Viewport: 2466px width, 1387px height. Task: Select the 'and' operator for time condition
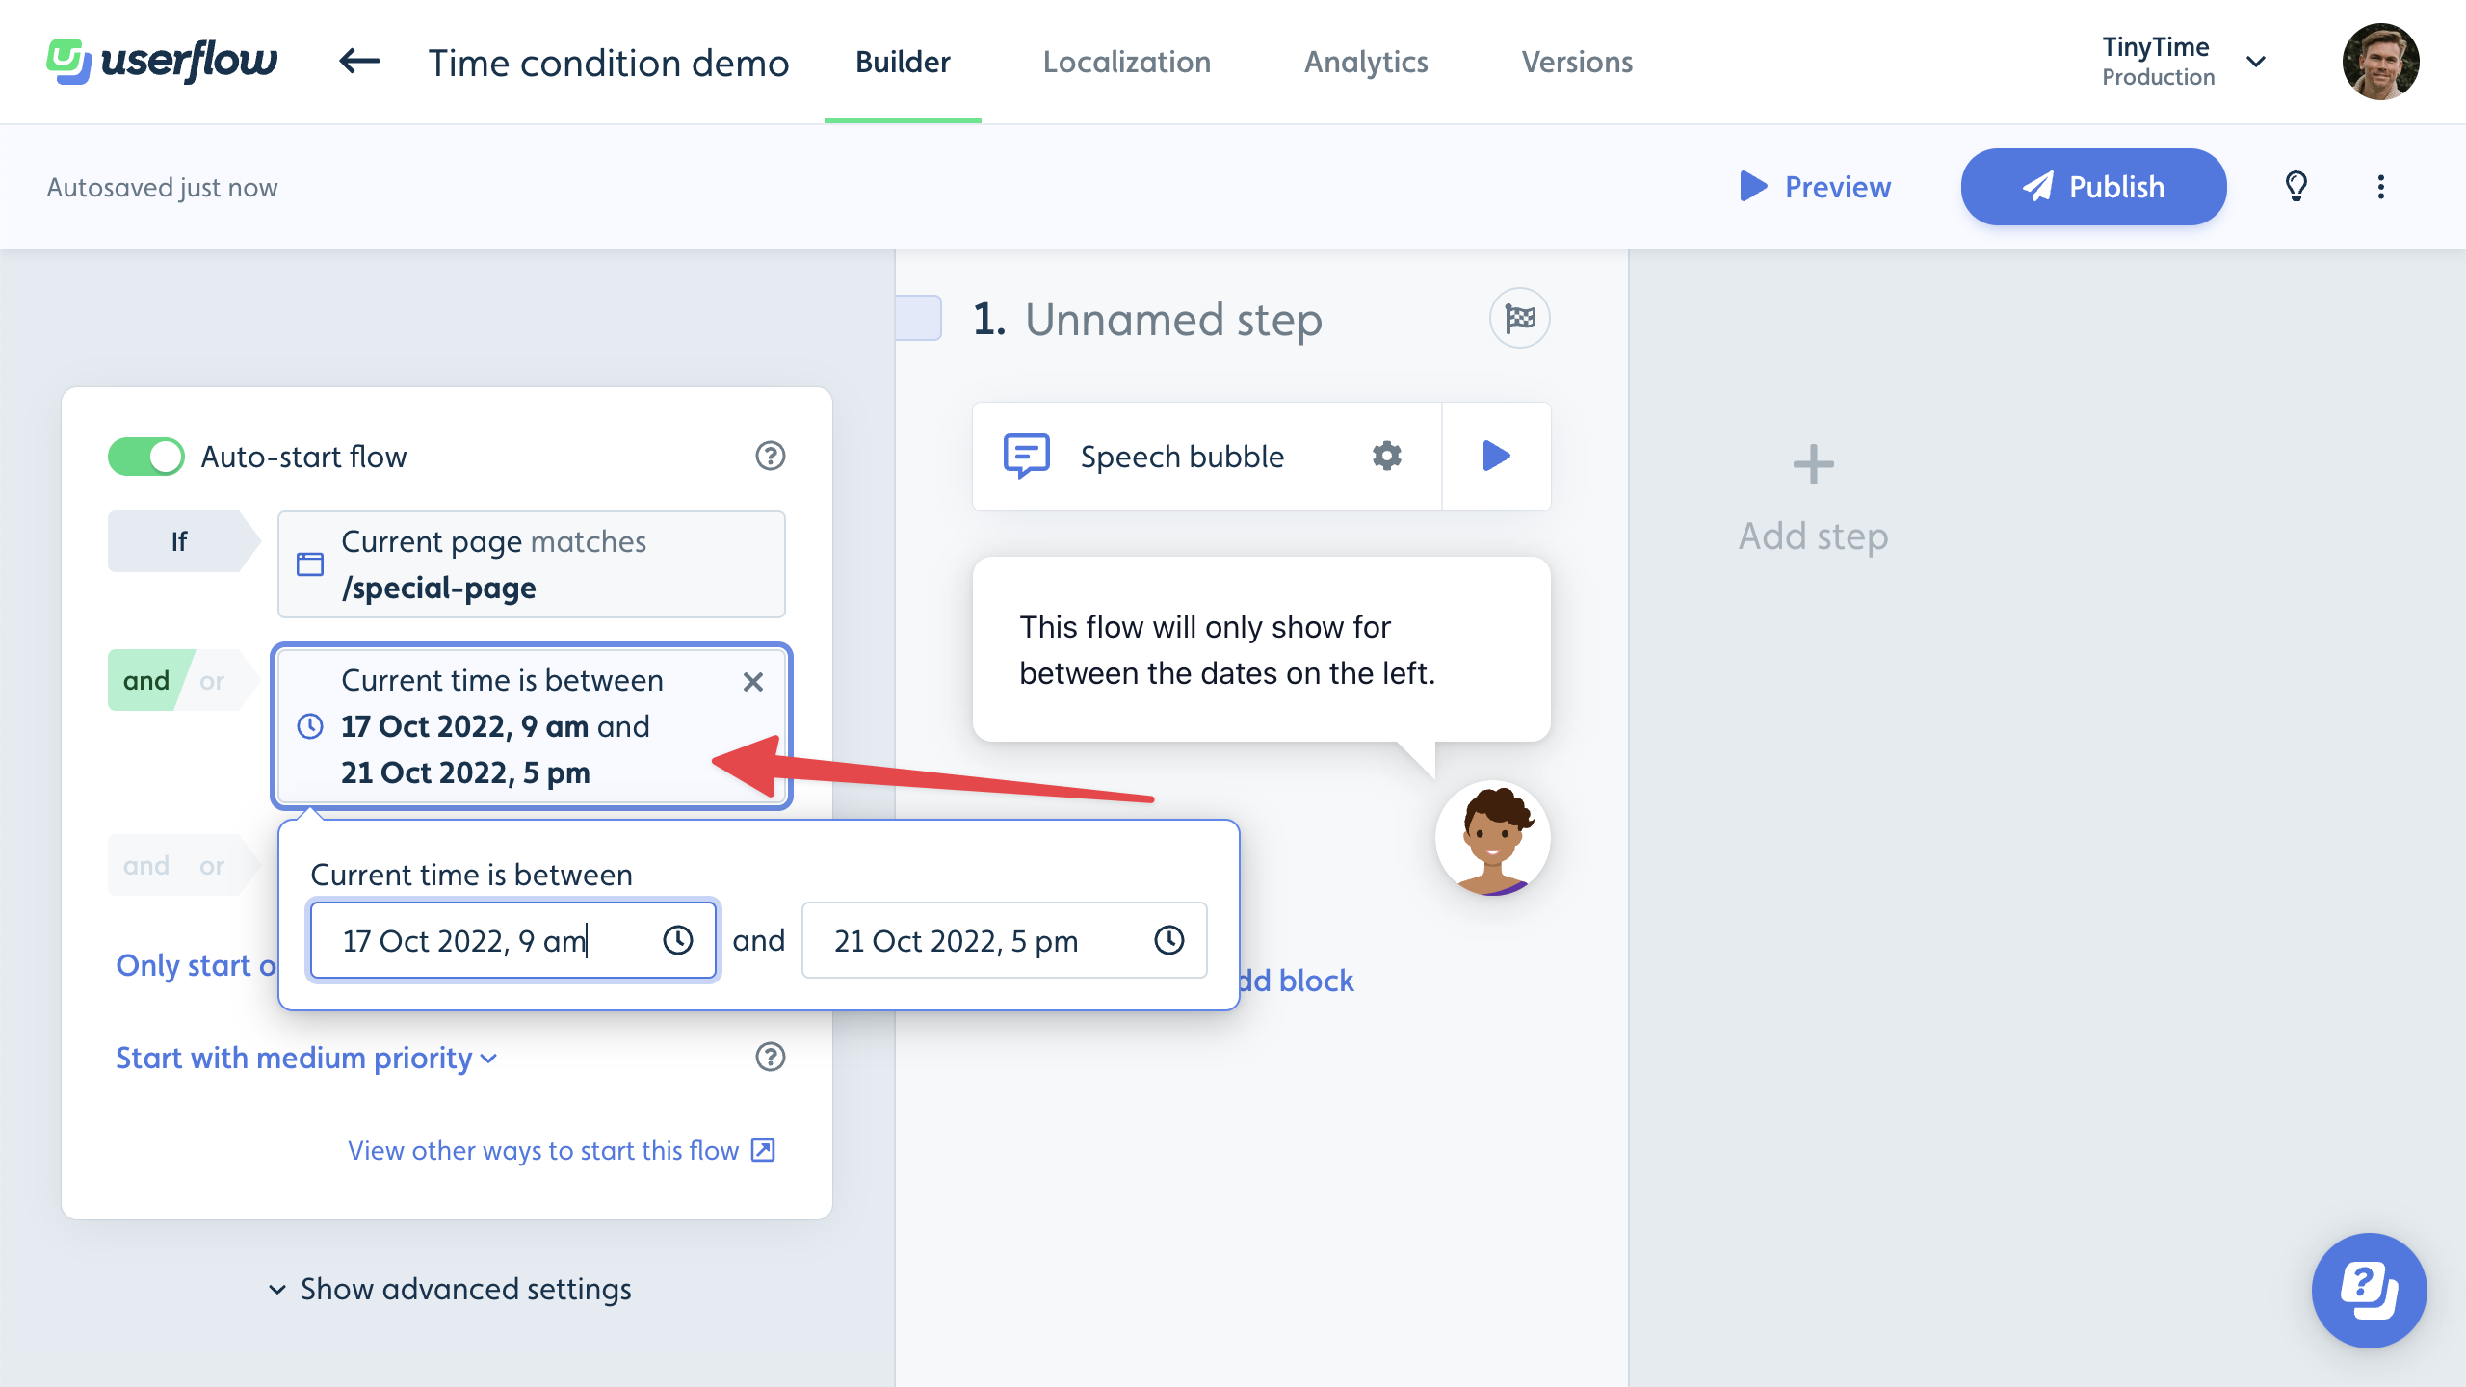[146, 680]
